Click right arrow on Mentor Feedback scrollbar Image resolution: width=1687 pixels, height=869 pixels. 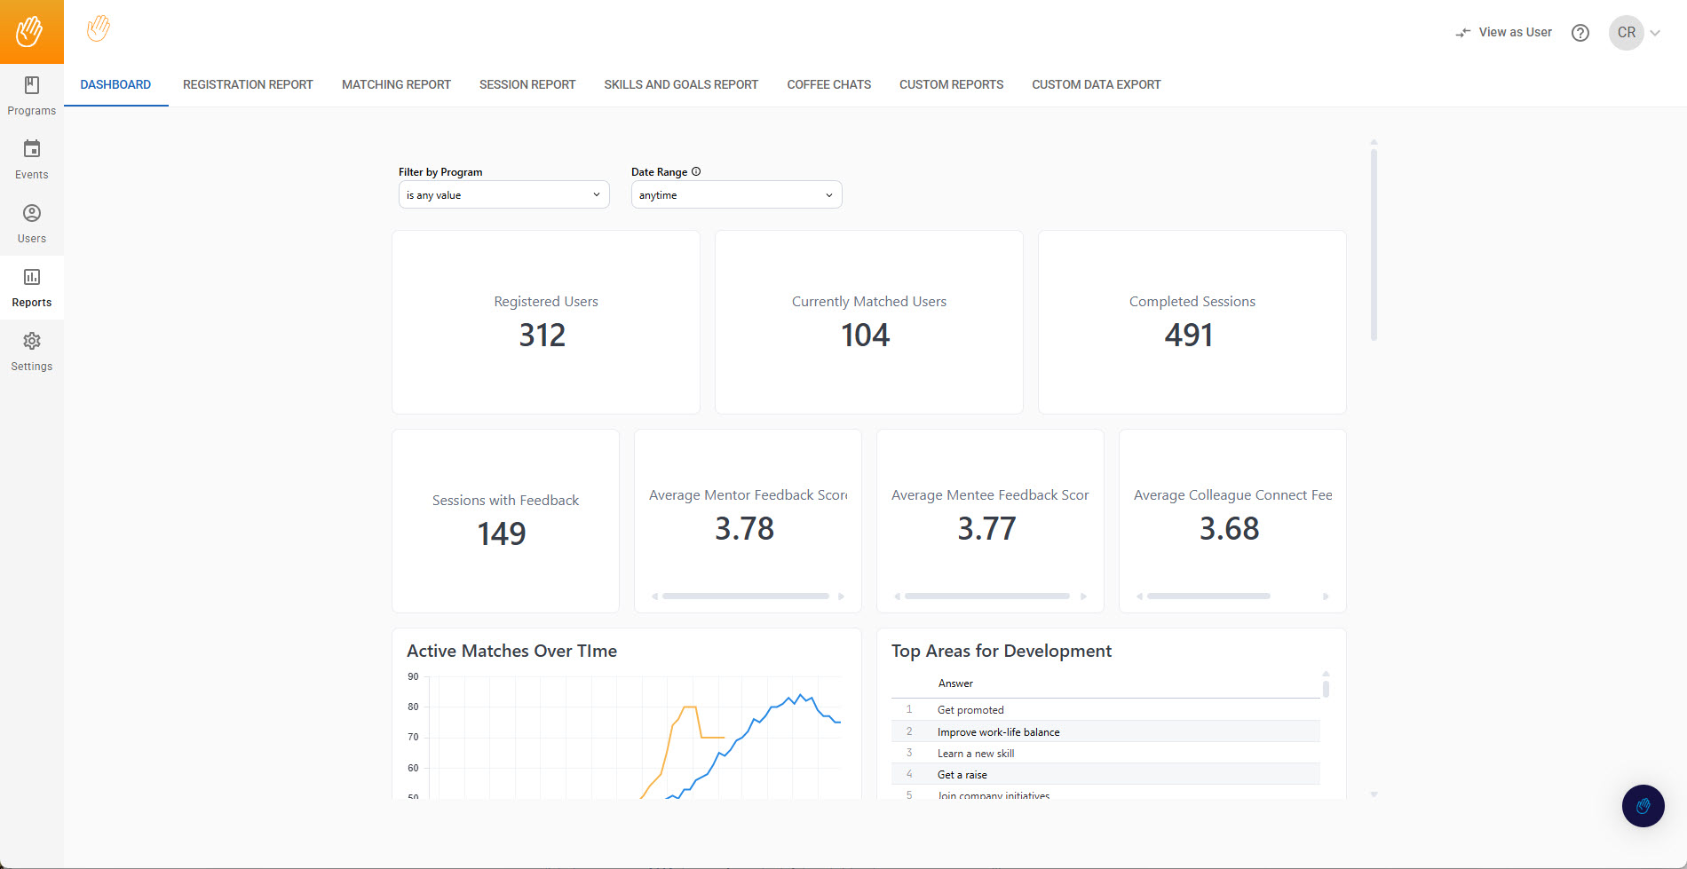click(841, 596)
